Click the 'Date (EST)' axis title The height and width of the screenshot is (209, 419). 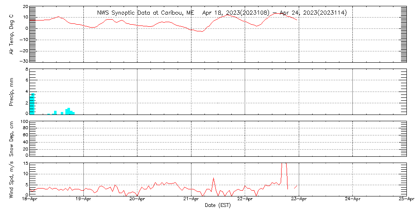217,205
